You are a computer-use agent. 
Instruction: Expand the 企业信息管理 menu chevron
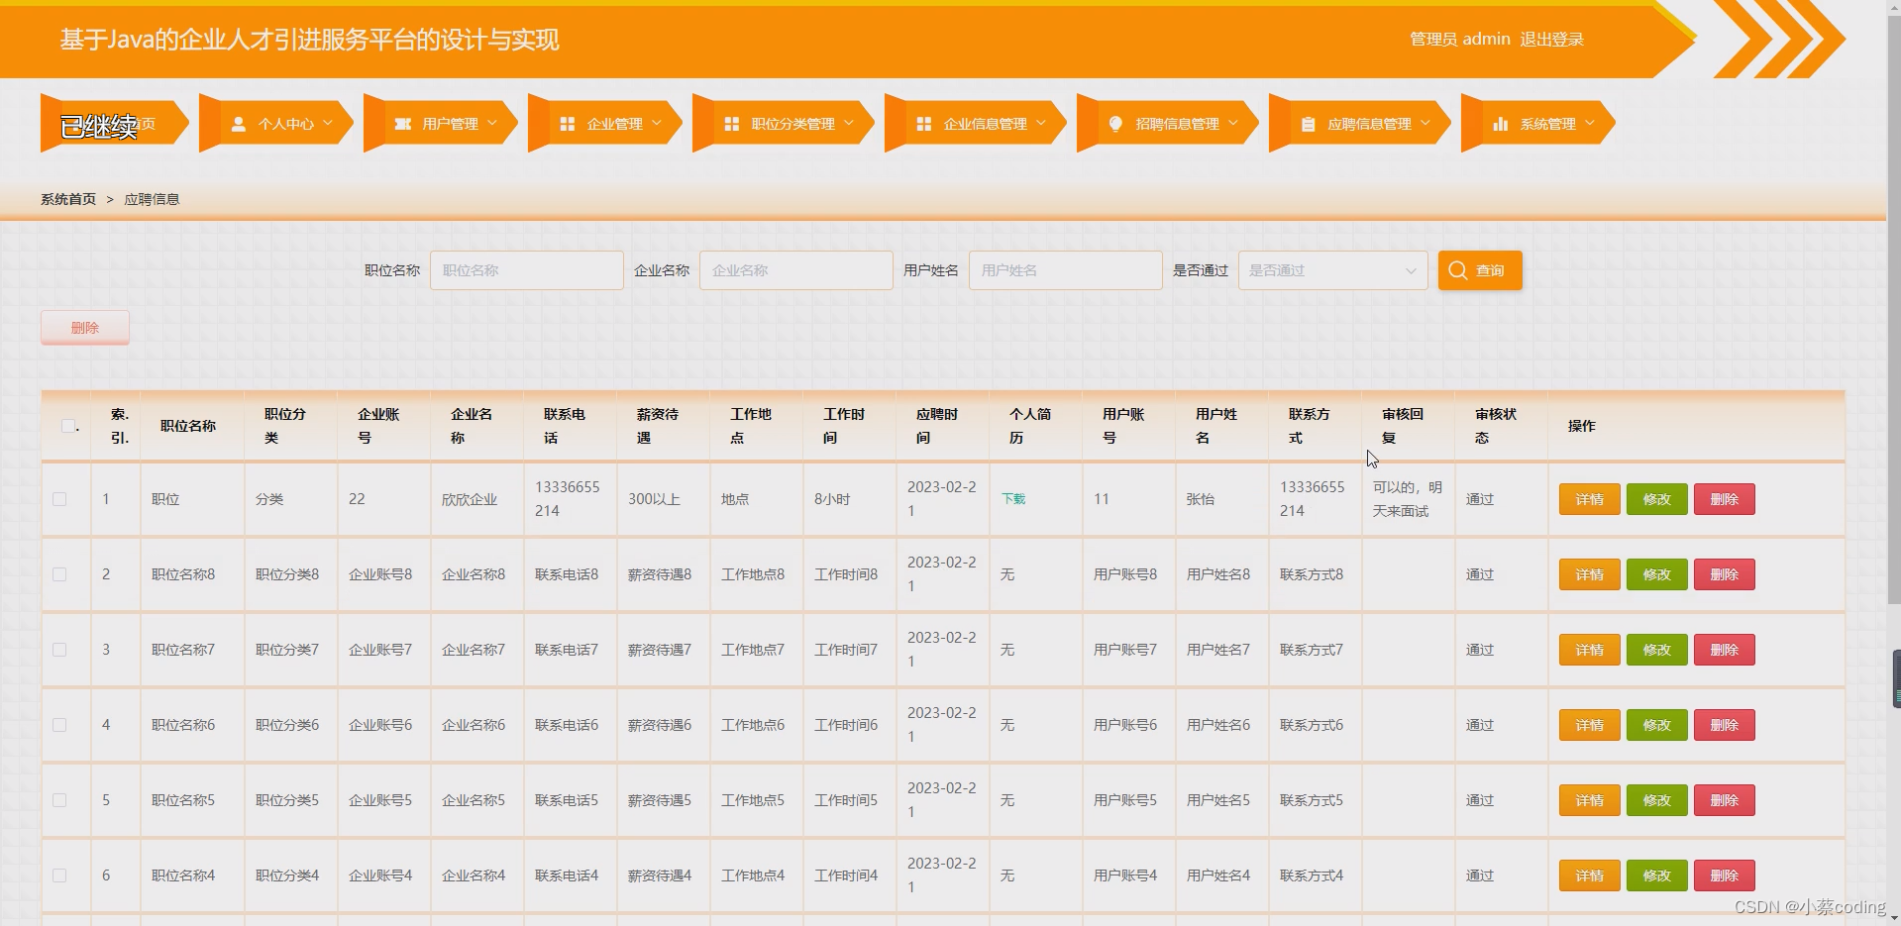tap(1040, 124)
